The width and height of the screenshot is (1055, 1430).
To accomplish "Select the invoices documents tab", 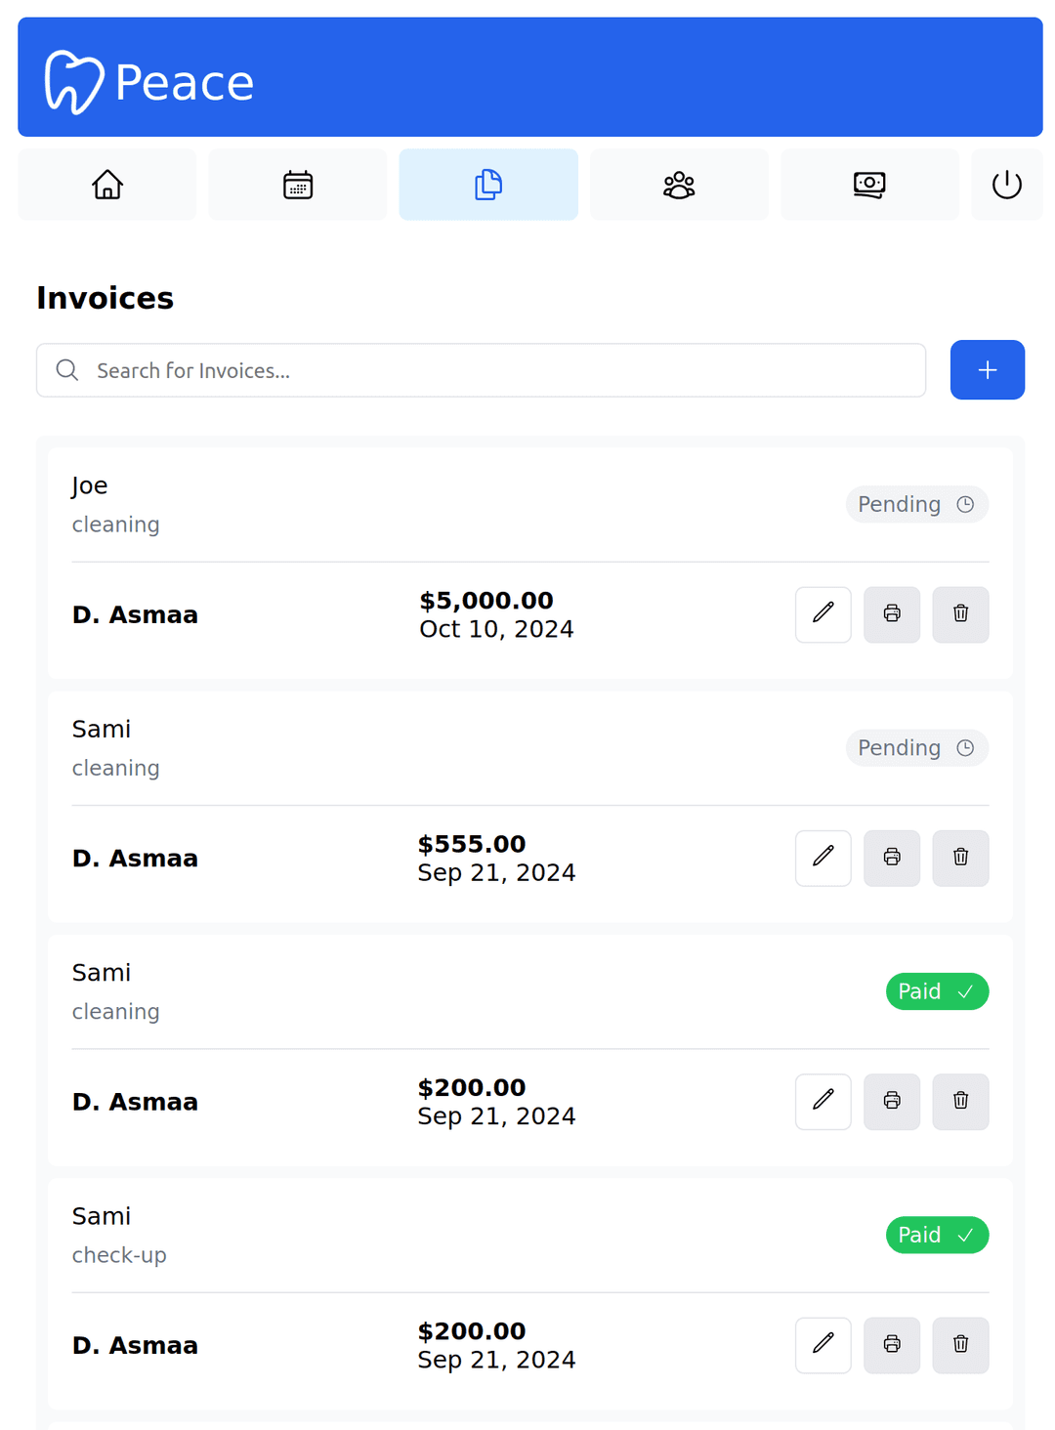I will coord(488,185).
